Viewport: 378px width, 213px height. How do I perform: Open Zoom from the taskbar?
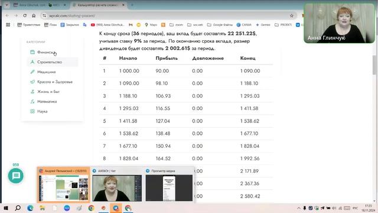tap(67, 208)
